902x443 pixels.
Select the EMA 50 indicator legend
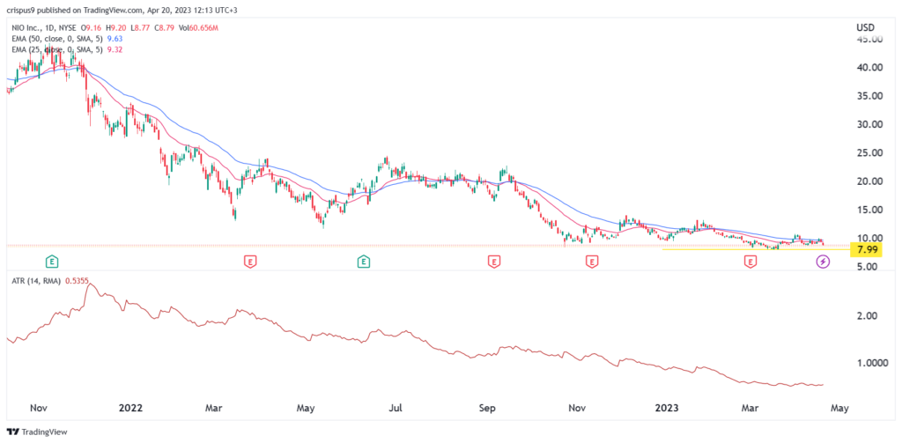tap(66, 39)
